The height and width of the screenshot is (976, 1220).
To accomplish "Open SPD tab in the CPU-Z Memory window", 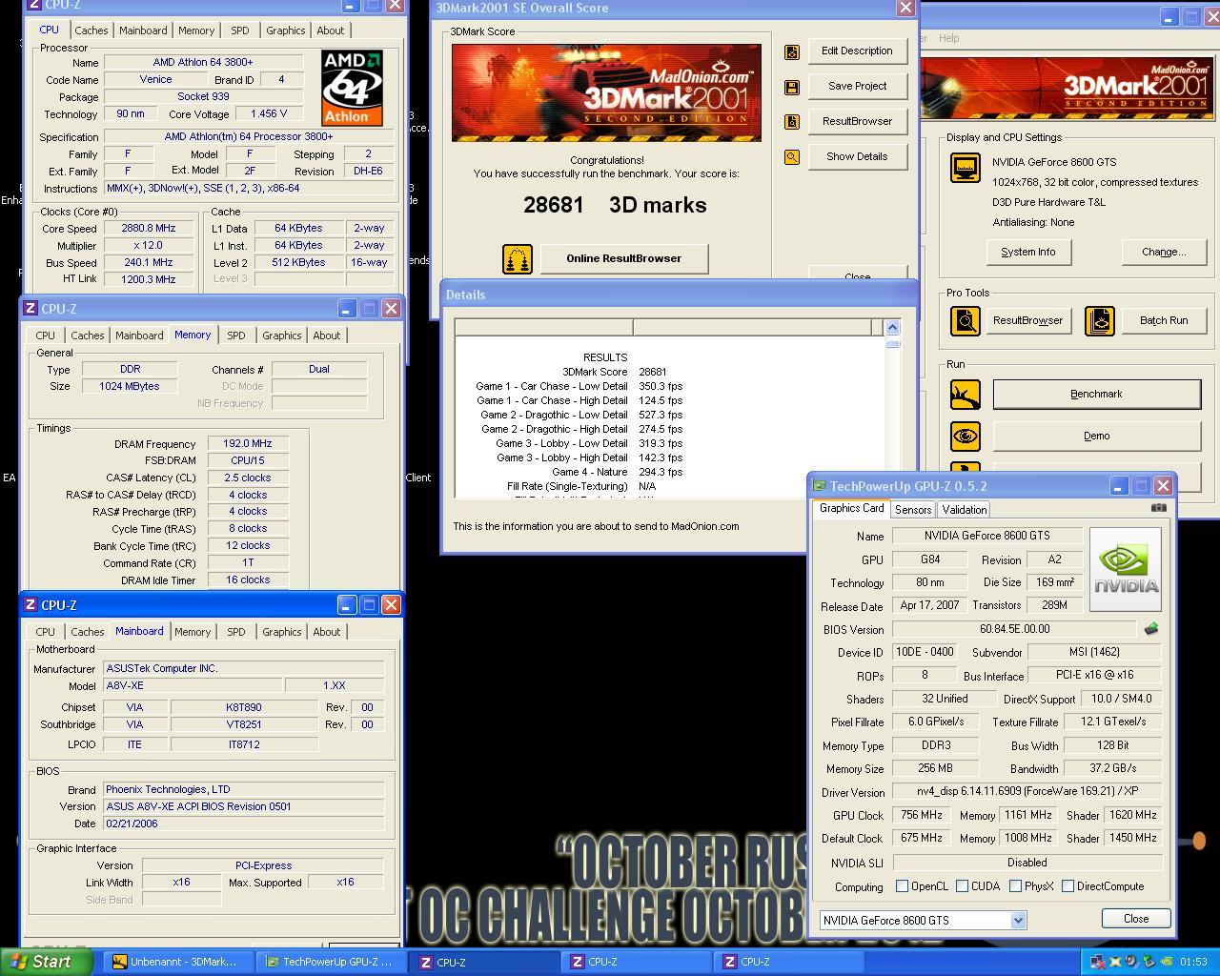I will [x=236, y=335].
